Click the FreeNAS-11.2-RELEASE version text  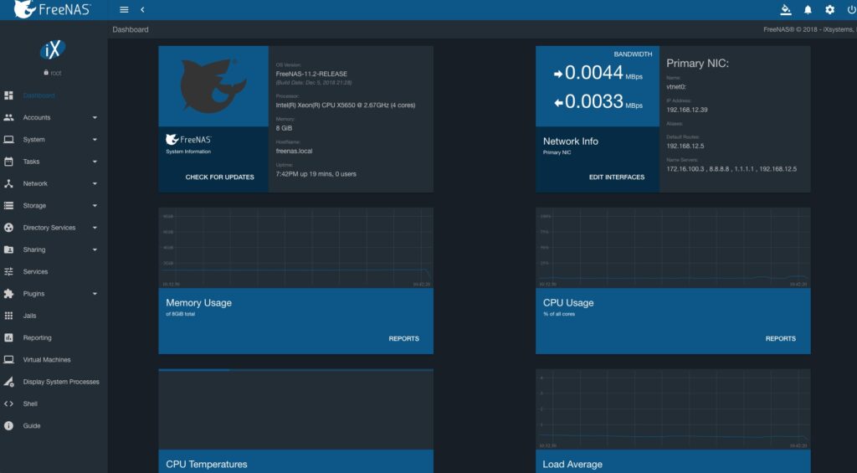point(311,74)
